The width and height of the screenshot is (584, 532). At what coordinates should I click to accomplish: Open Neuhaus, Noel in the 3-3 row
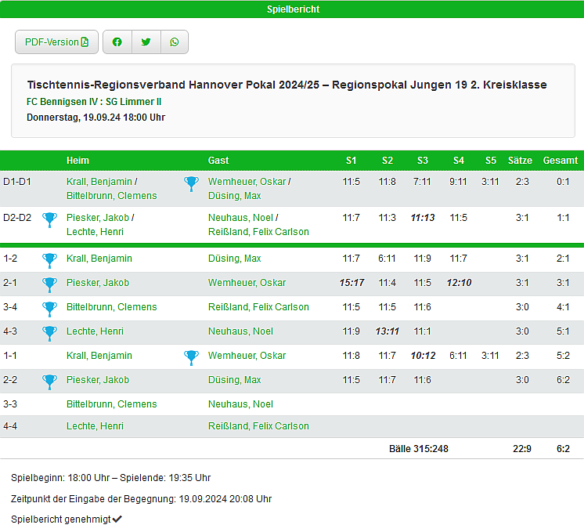[240, 404]
